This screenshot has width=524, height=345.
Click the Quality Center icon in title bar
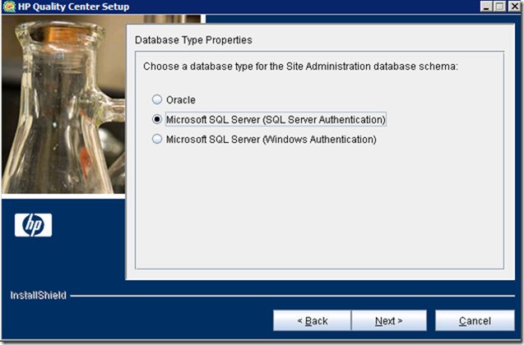click(9, 7)
